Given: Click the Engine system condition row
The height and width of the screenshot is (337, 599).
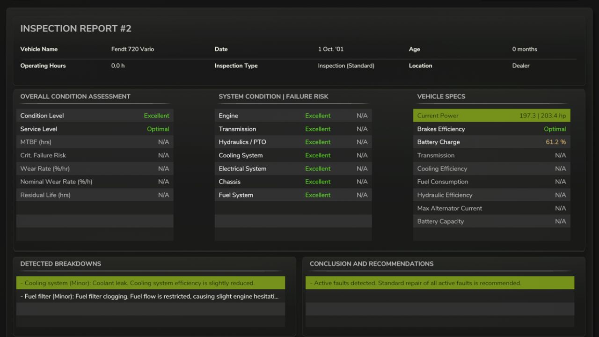Looking at the screenshot, I should (293, 116).
